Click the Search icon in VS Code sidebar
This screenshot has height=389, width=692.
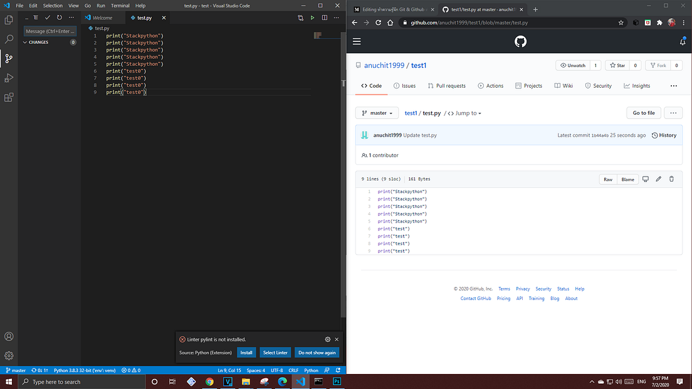tap(9, 39)
